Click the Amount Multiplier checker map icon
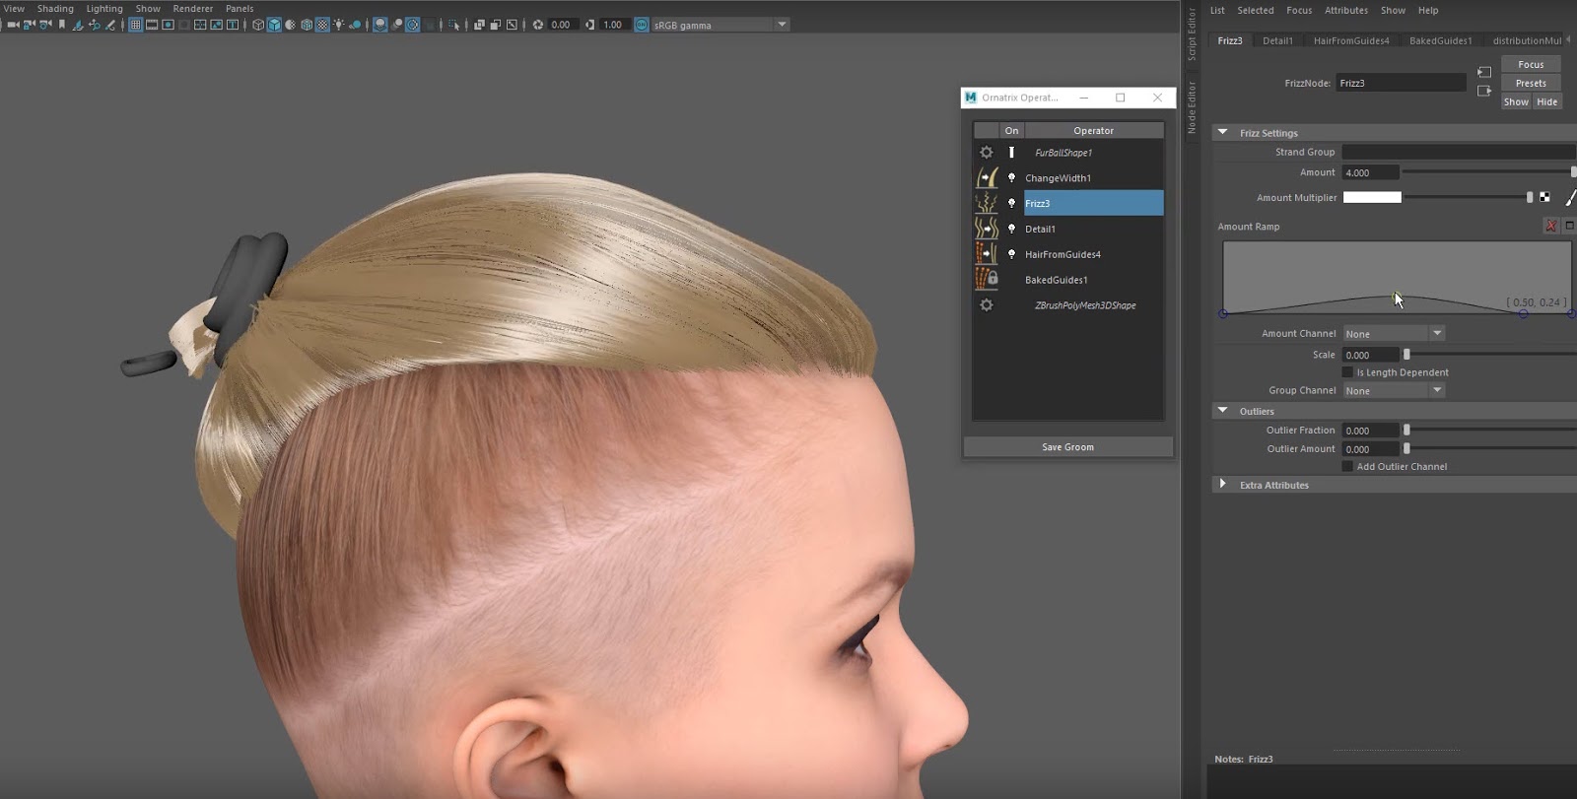Image resolution: width=1577 pixels, height=799 pixels. (1544, 197)
